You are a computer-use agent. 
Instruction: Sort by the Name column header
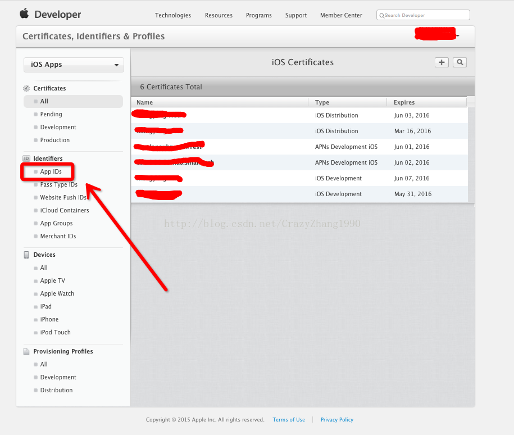[x=219, y=102]
